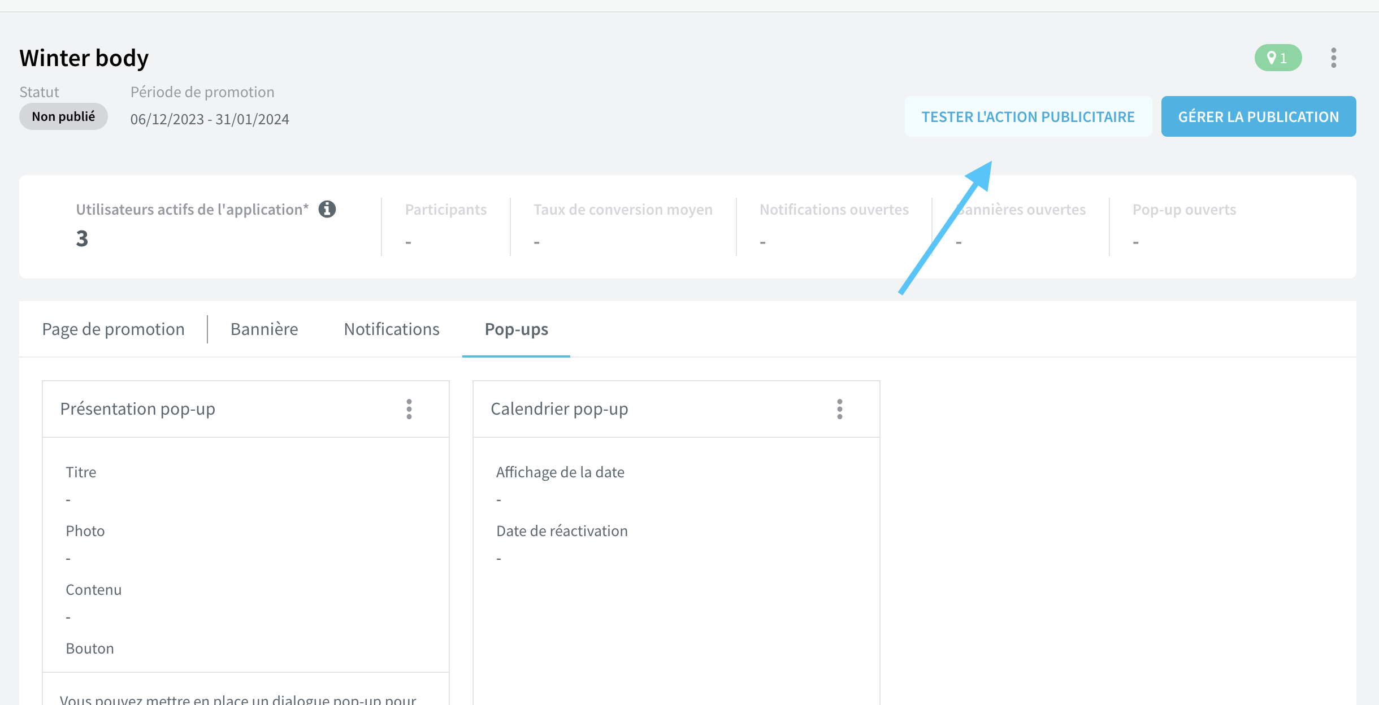The width and height of the screenshot is (1379, 705).
Task: Switch to the Bannière tab
Action: [264, 329]
